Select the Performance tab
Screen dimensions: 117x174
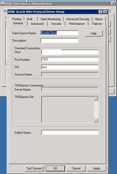[x=77, y=24]
